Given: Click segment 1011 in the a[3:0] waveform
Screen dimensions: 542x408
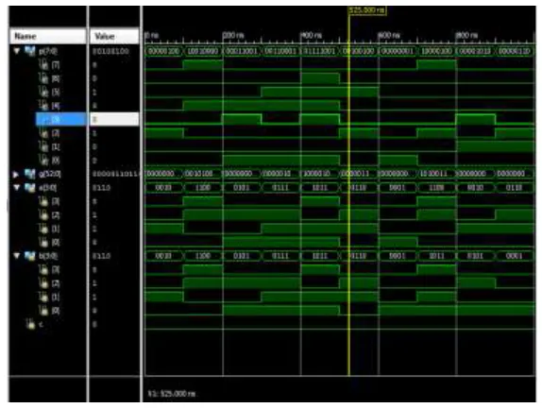Looking at the screenshot, I should (320, 188).
